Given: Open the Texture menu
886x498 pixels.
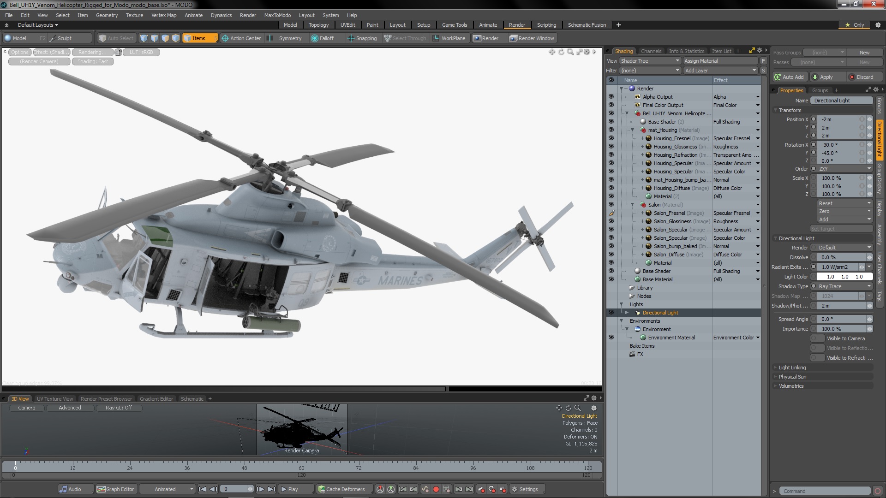Looking at the screenshot, I should 134,15.
